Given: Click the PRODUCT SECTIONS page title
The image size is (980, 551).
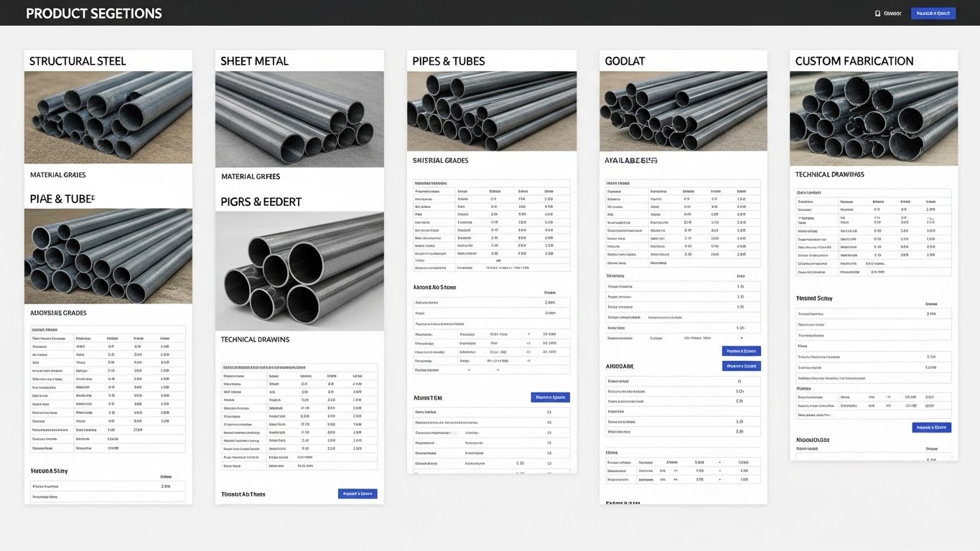Looking at the screenshot, I should point(93,13).
